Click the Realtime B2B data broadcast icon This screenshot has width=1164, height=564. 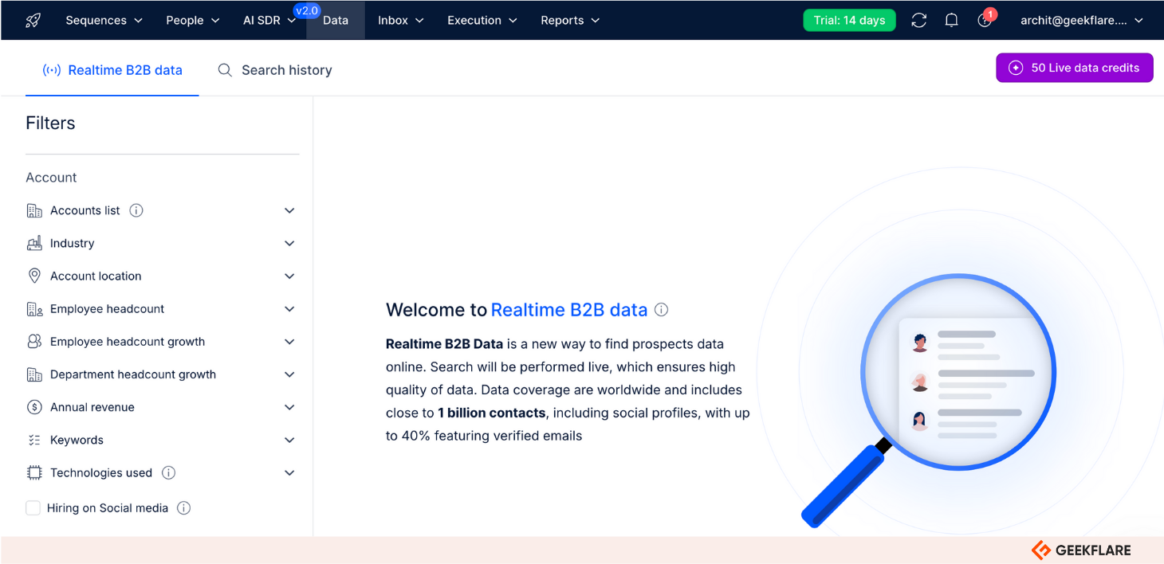point(52,70)
